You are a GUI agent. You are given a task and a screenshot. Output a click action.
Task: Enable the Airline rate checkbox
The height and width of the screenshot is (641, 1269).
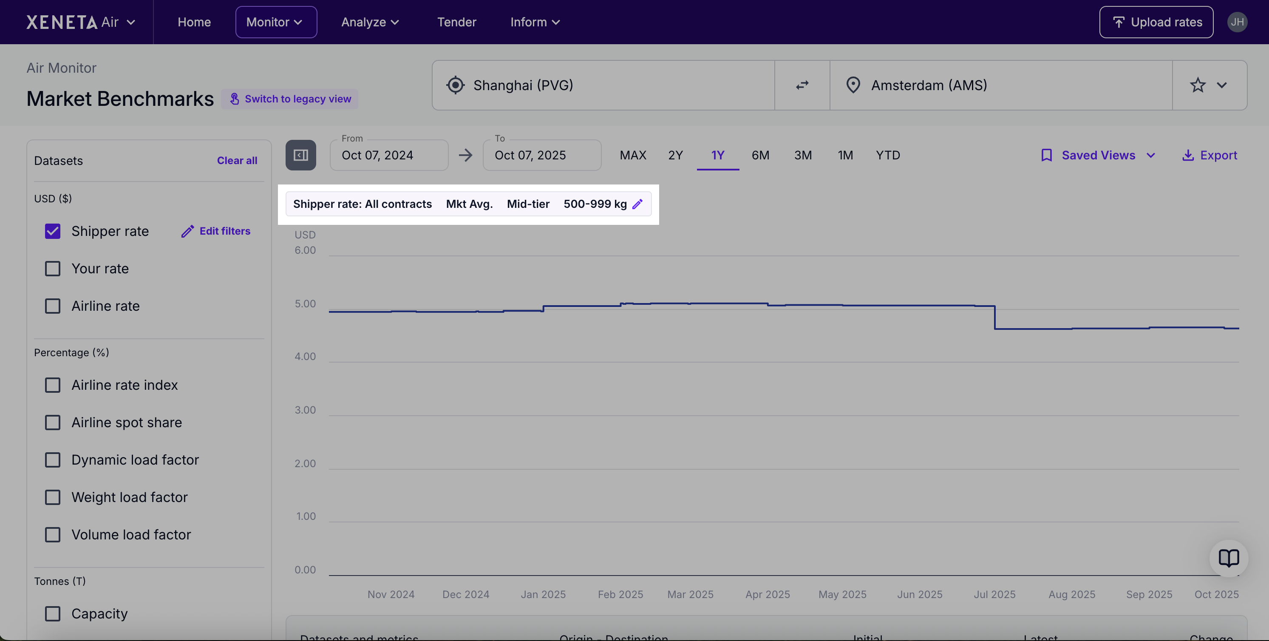[53, 306]
